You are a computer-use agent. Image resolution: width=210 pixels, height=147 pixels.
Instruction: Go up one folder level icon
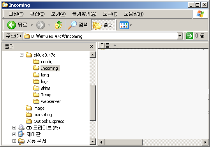[x=58, y=25]
